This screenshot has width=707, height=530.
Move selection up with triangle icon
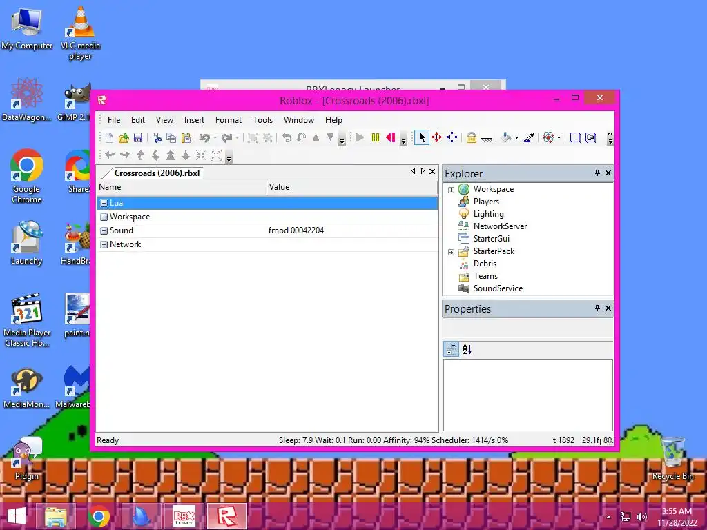[316, 137]
